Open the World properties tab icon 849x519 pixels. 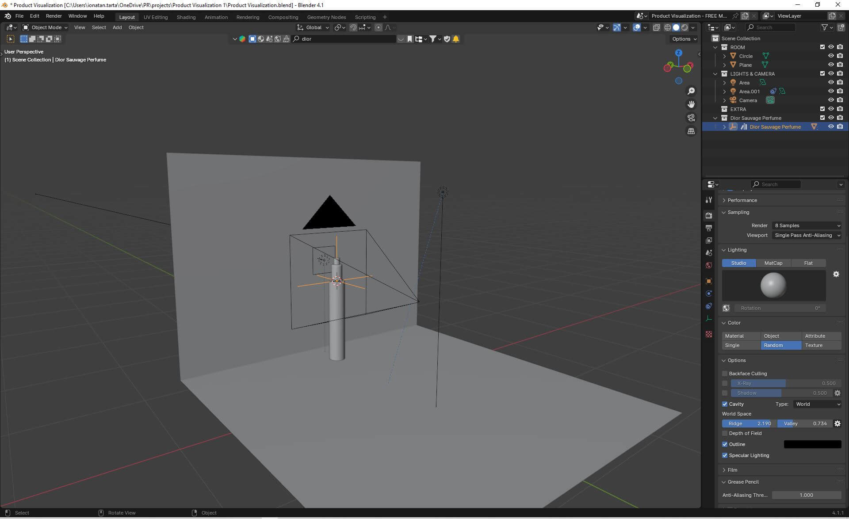tap(709, 265)
